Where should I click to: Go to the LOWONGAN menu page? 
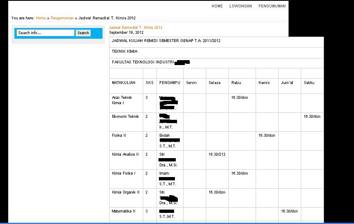[x=240, y=6]
